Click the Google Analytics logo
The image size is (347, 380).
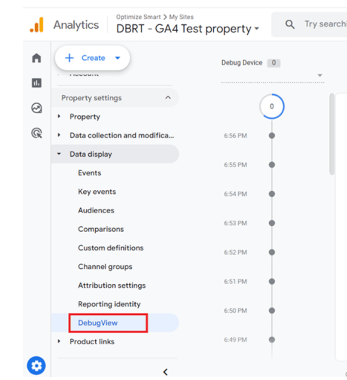pos(37,25)
